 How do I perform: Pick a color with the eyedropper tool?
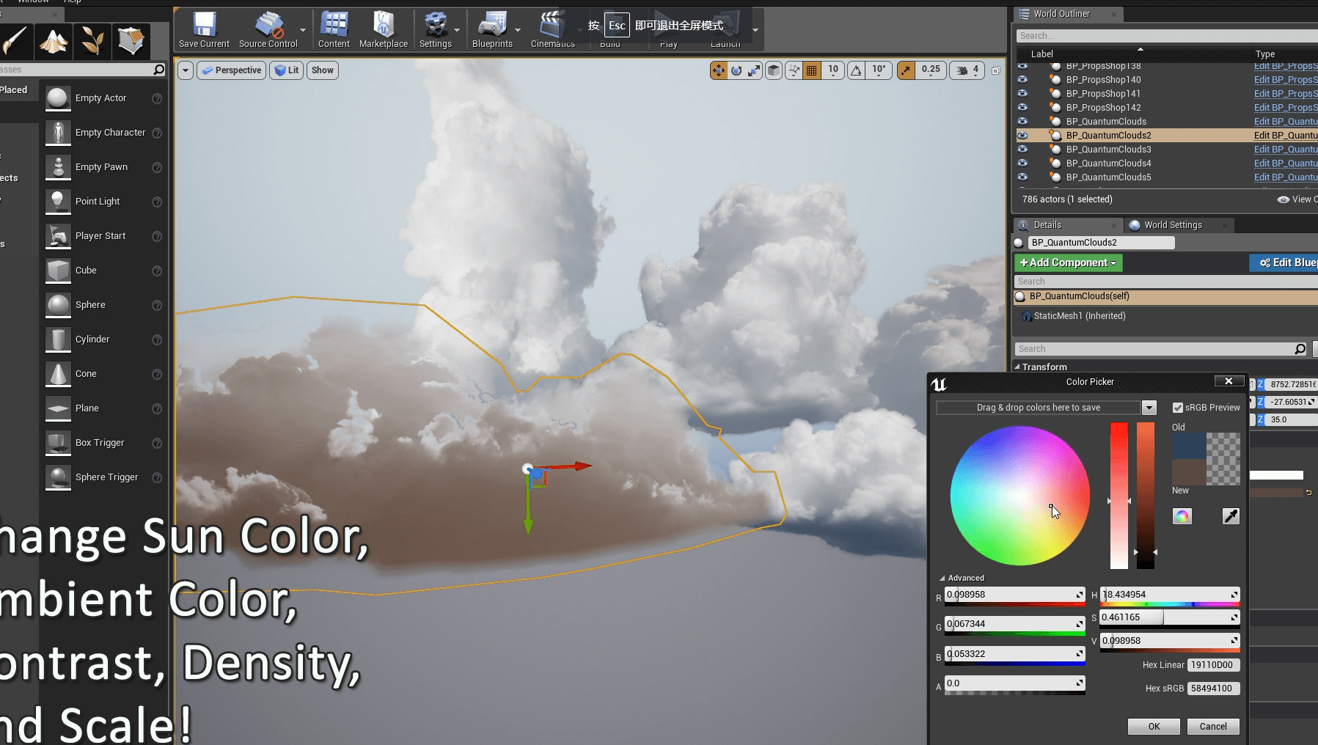pyautogui.click(x=1230, y=515)
